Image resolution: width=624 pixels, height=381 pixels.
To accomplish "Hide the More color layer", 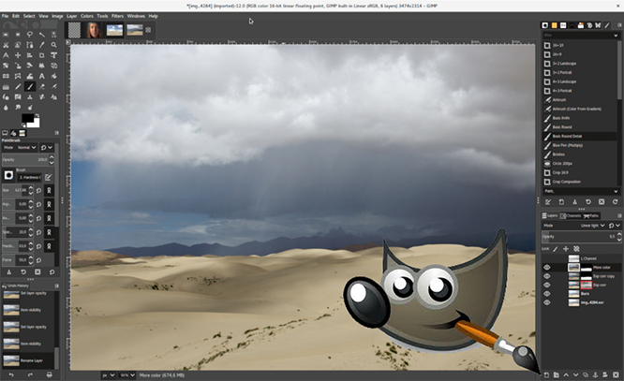I will pos(547,267).
